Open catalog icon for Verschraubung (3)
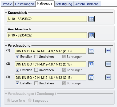 pyautogui.click(x=91, y=77)
